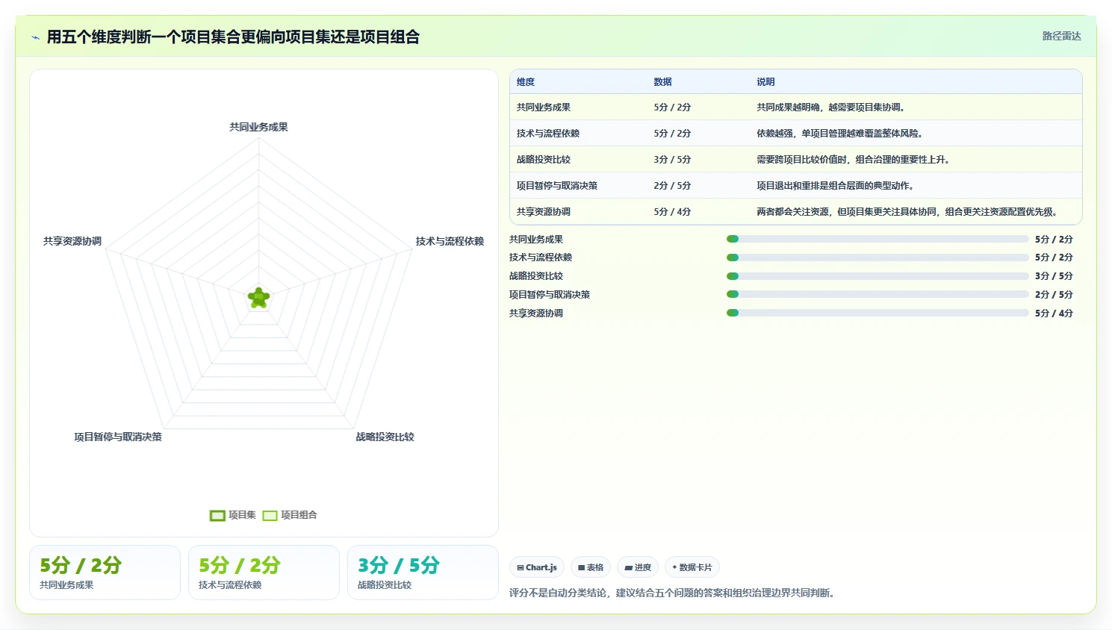This screenshot has height=630, width=1112.
Task: Click the 共享资源协调 progress bar
Action: click(878, 313)
